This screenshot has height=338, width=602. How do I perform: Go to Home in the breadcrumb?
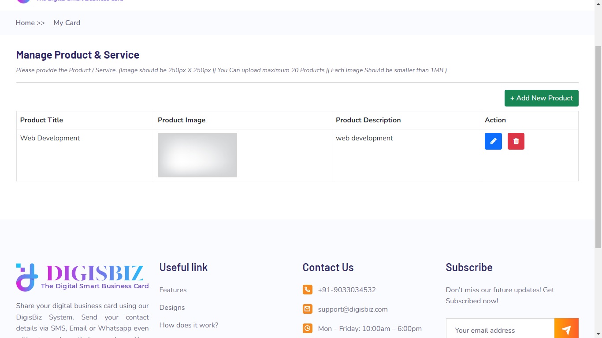pyautogui.click(x=25, y=23)
